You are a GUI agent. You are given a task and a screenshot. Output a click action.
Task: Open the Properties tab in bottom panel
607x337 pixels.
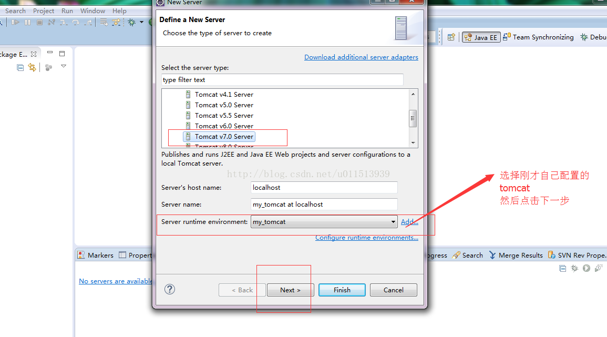(x=135, y=256)
